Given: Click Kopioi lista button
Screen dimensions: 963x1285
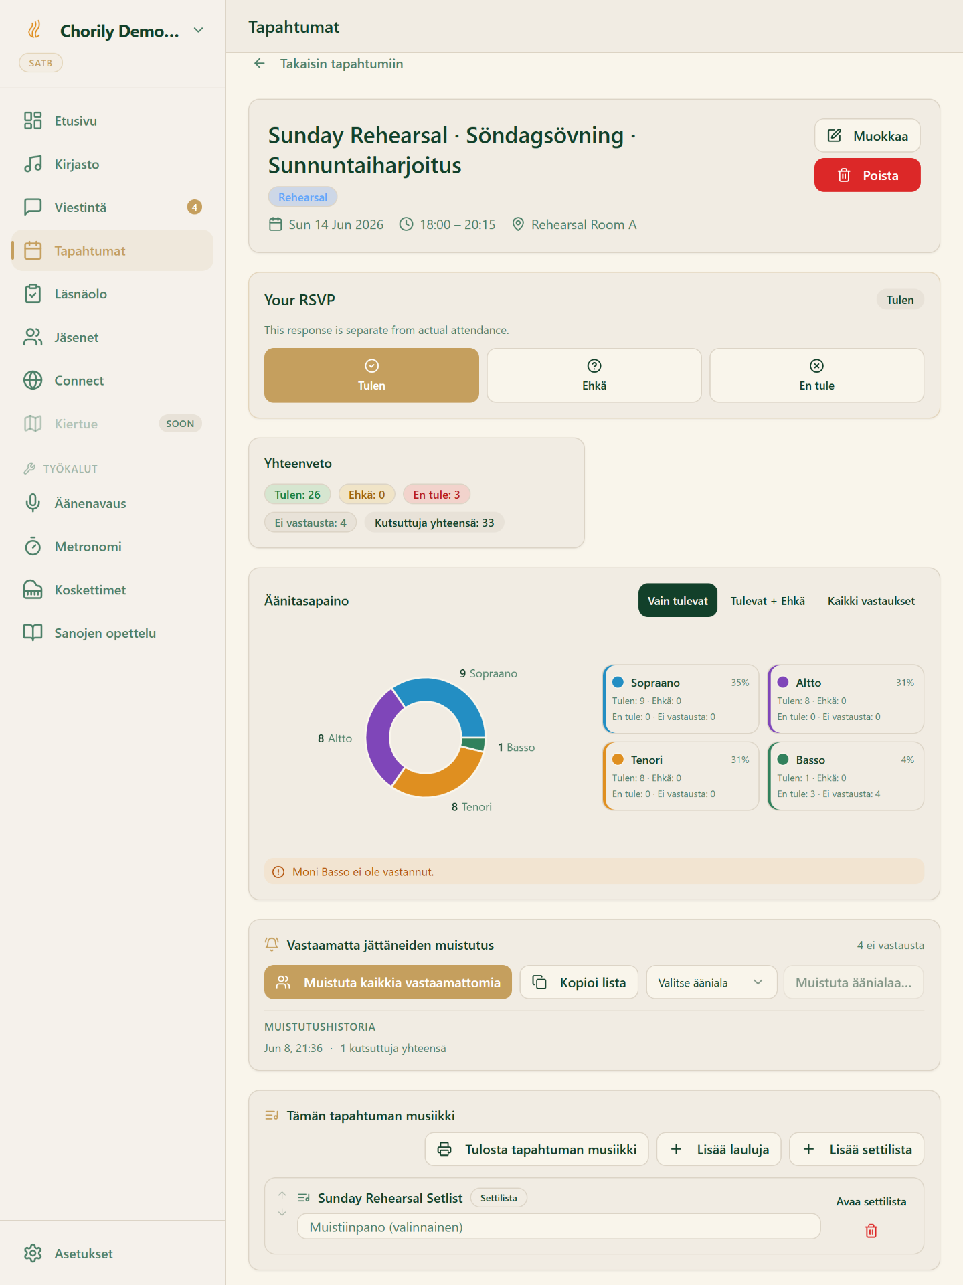Looking at the screenshot, I should click(579, 982).
